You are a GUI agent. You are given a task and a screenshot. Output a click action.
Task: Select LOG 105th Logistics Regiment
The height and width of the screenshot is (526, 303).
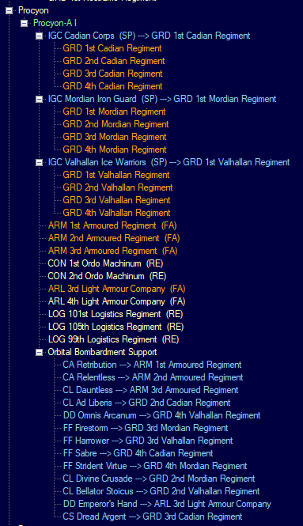(116, 327)
